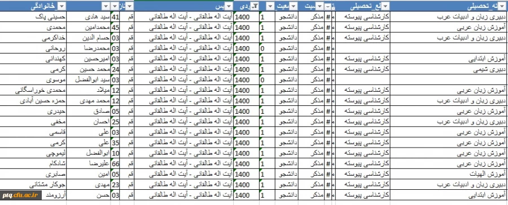Click the first name سید ابوالفضل

pyautogui.click(x=93, y=80)
